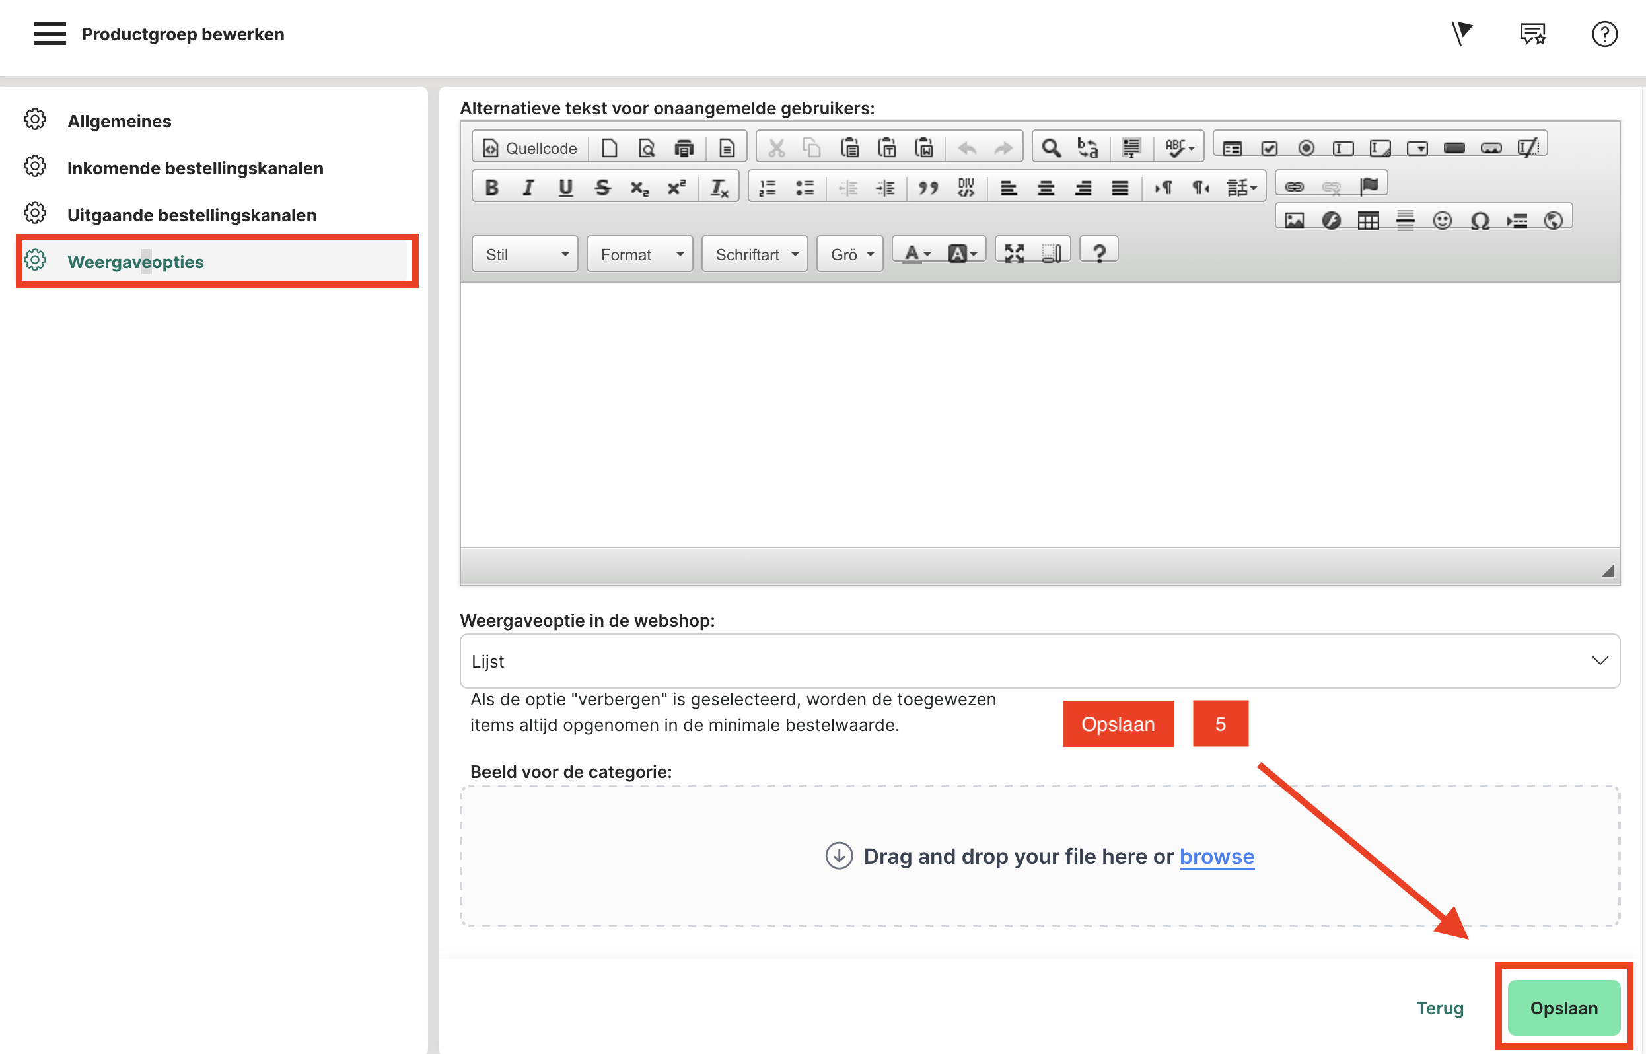The height and width of the screenshot is (1054, 1646).
Task: Click the green Opslaan button
Action: pyautogui.click(x=1563, y=1008)
